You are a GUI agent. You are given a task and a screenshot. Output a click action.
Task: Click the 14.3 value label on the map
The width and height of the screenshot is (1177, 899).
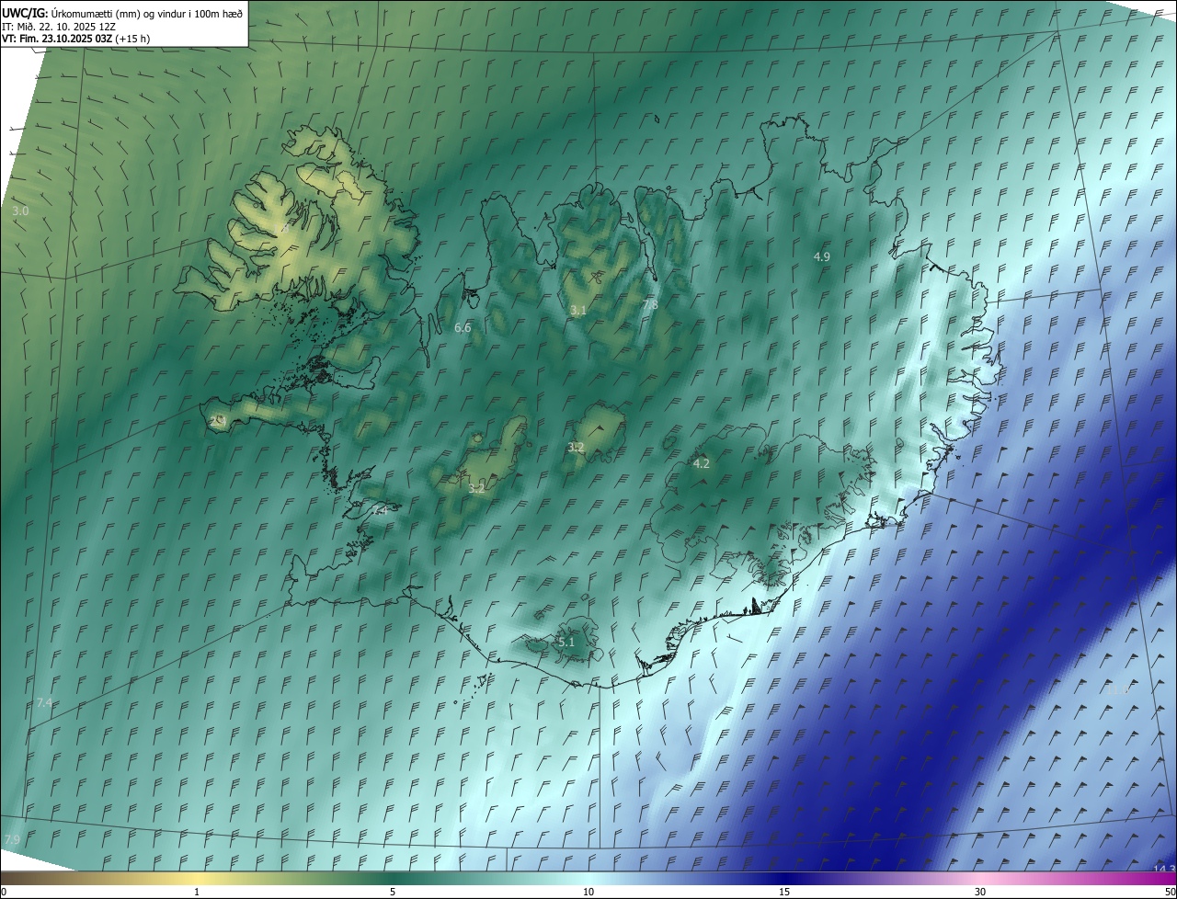tap(1164, 869)
